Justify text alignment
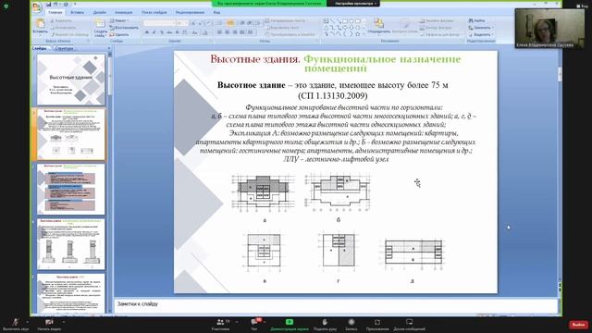Screen dimensions: 592x333 [x=242, y=33]
